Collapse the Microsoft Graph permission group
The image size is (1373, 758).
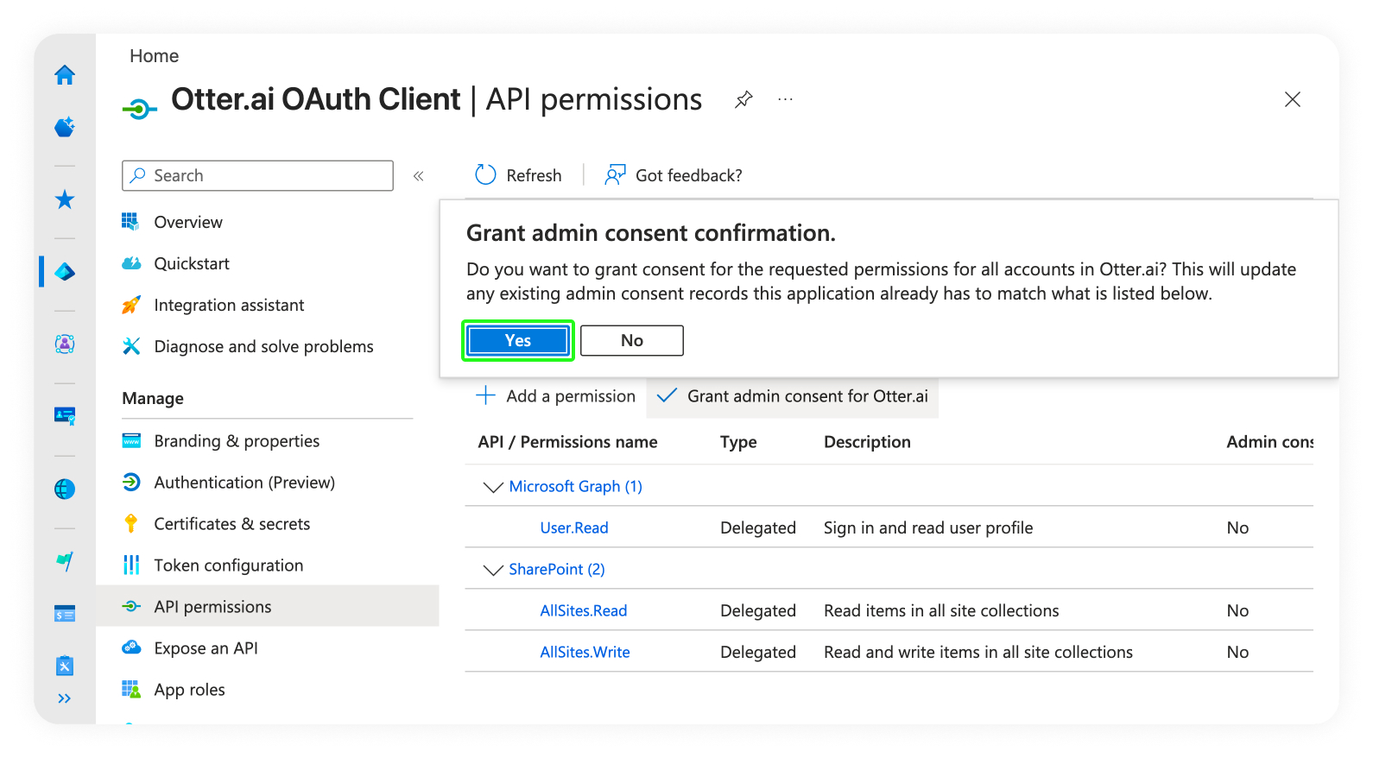[493, 487]
